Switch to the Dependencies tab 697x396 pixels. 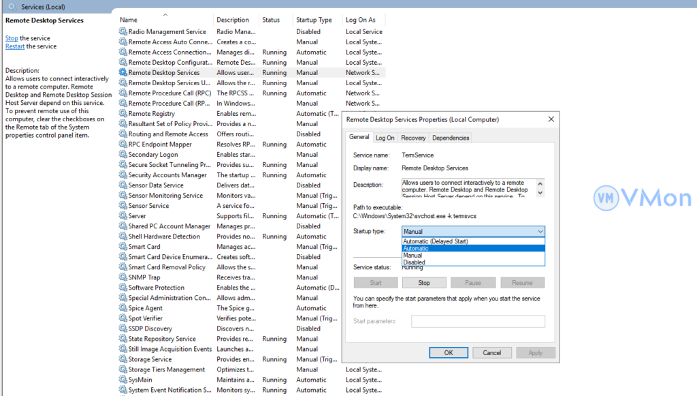tap(450, 138)
